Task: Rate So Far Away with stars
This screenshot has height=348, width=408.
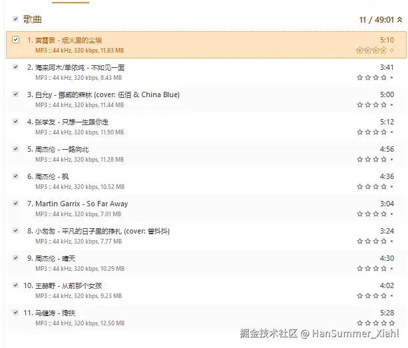Action: [x=371, y=214]
